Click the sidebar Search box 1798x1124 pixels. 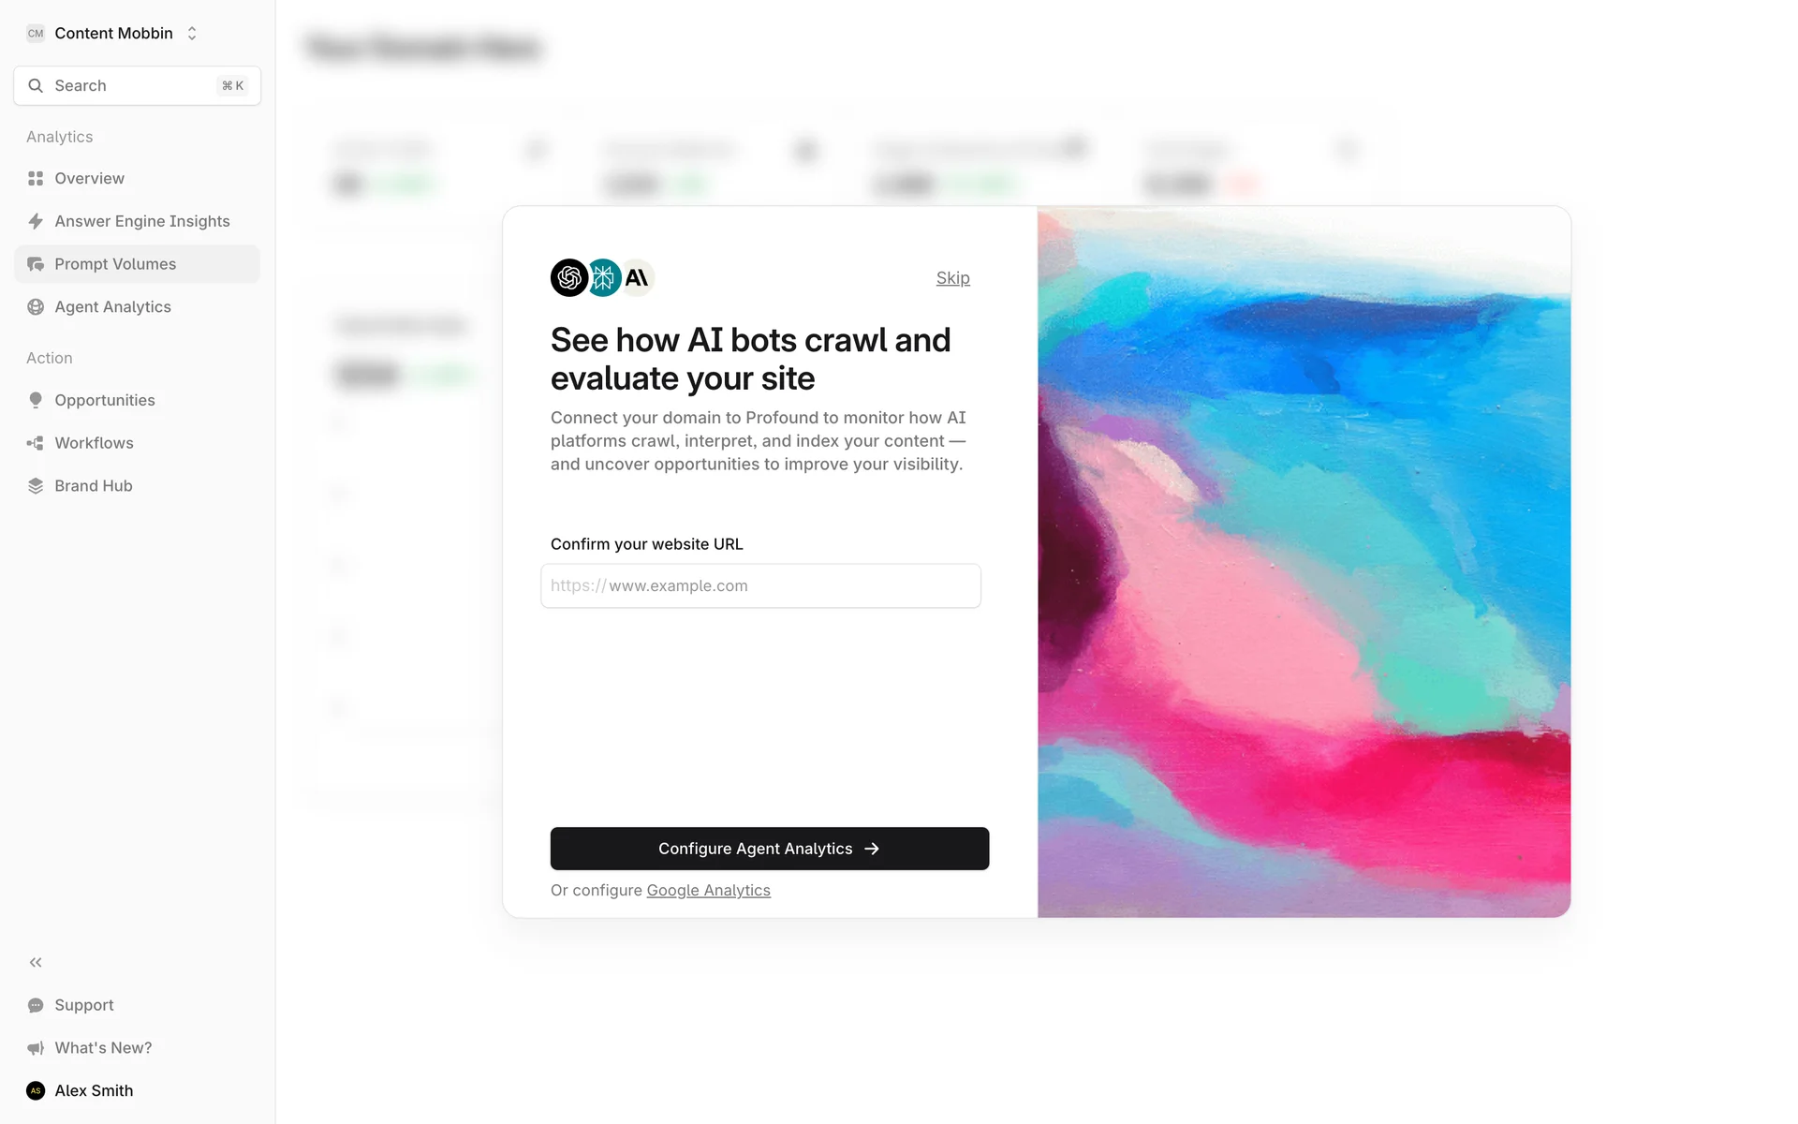[x=138, y=85]
